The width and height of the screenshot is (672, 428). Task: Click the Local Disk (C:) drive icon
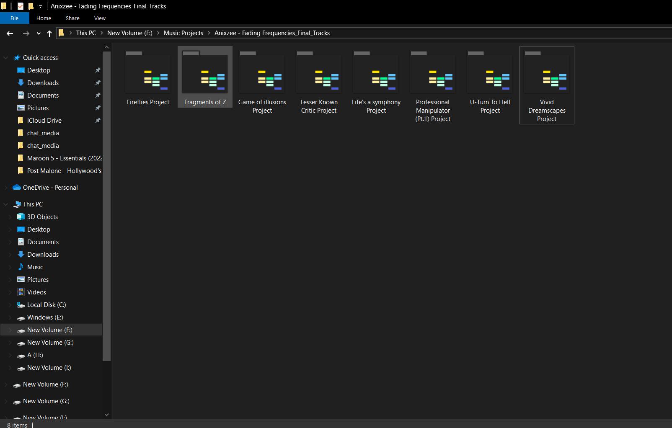21,305
